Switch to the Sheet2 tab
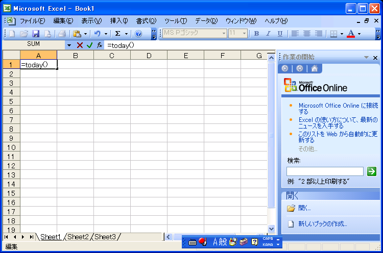 pyautogui.click(x=78, y=237)
